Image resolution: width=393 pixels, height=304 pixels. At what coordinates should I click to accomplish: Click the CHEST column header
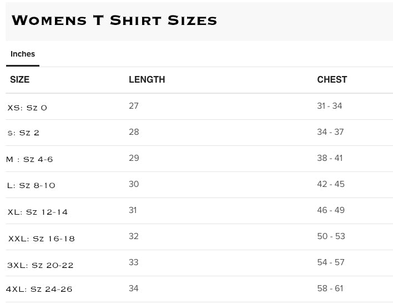tap(332, 80)
